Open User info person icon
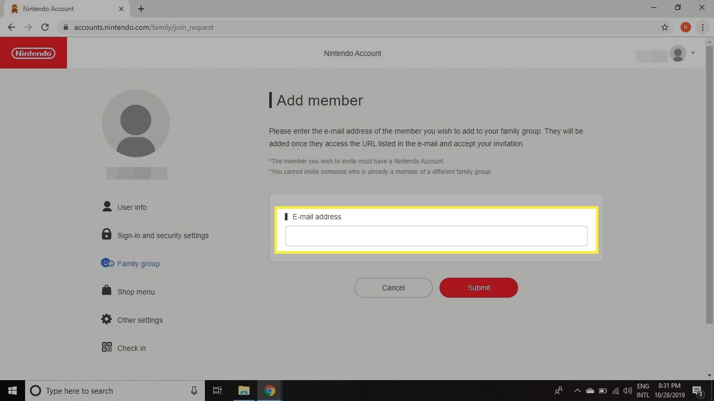The width and height of the screenshot is (714, 401). click(107, 206)
